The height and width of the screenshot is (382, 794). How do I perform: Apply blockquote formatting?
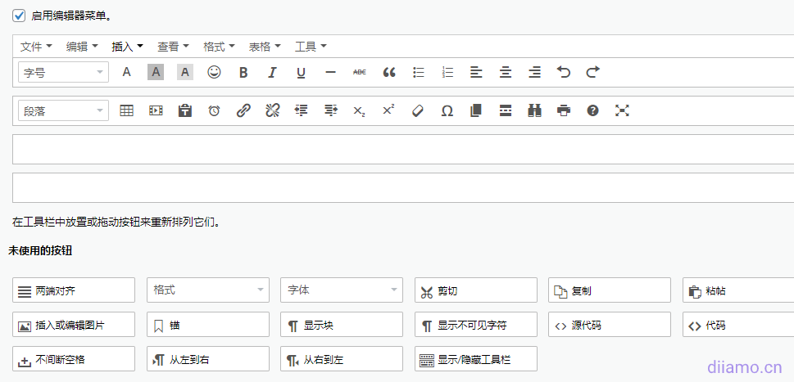(389, 72)
